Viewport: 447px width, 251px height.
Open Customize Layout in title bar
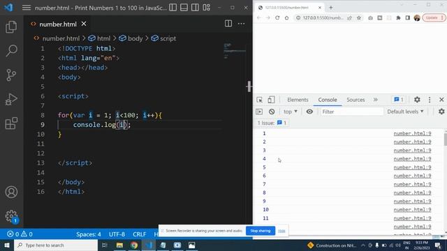pos(207,8)
